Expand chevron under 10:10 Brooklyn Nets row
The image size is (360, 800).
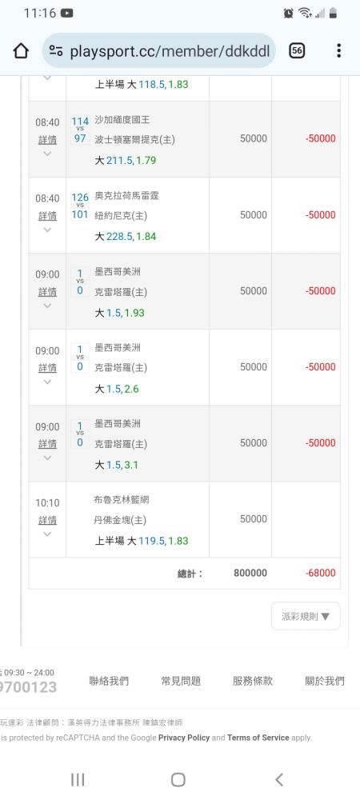click(x=47, y=534)
